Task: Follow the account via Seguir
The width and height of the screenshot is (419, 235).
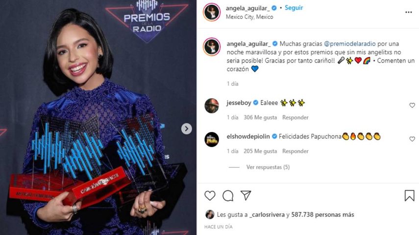Action: click(294, 8)
